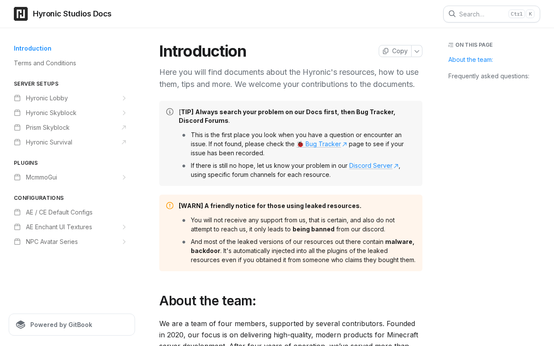The height and width of the screenshot is (346, 554).
Task: Click the Copy page icon
Action: pyautogui.click(x=386, y=51)
